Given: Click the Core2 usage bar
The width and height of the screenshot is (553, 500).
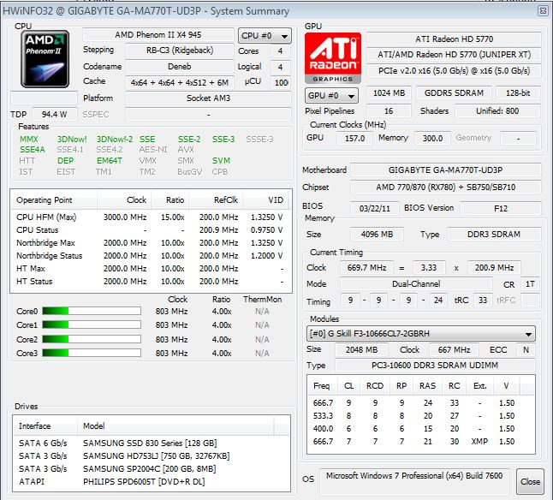Looking at the screenshot, I should pos(92,339).
